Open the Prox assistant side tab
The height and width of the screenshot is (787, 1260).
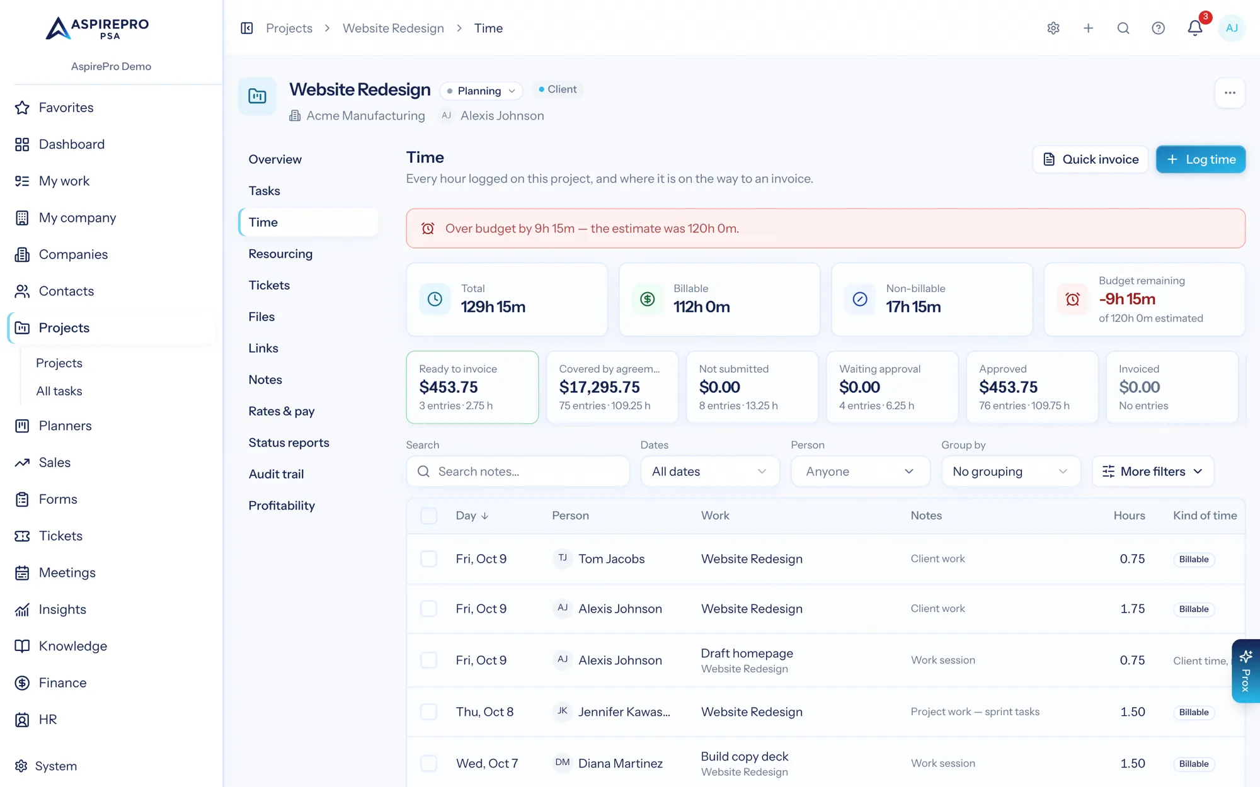pyautogui.click(x=1246, y=671)
